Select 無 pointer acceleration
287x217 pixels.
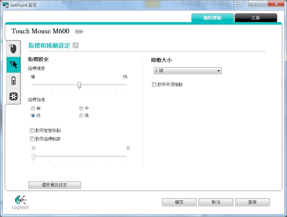tap(33, 108)
